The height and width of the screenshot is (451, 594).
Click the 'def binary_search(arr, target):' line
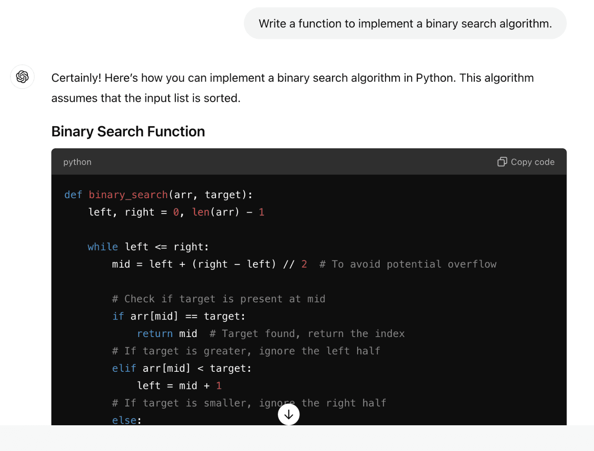(158, 195)
